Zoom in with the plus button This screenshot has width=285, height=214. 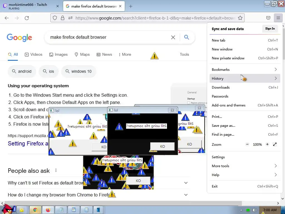(267, 144)
